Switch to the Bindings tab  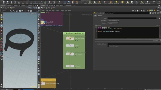click(100, 15)
